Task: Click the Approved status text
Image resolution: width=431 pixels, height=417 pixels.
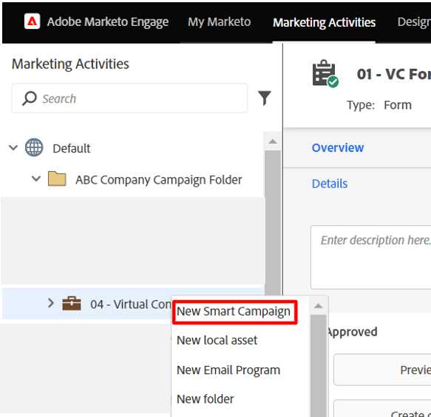Action: [x=353, y=332]
